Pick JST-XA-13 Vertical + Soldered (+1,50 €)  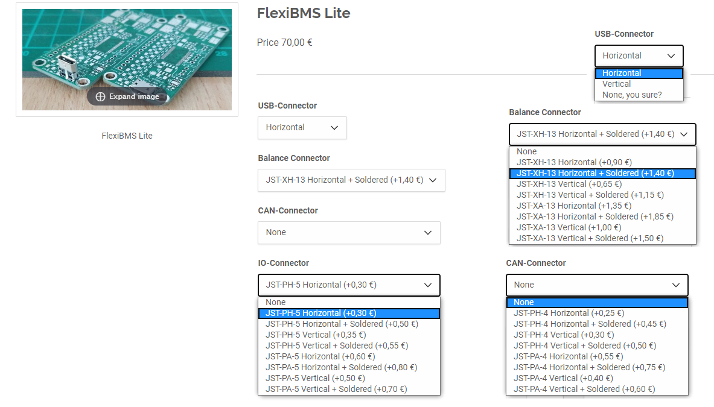(x=590, y=239)
